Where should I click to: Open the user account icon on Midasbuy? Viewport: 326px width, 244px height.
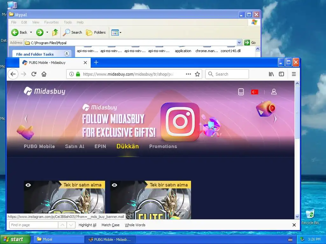[274, 92]
